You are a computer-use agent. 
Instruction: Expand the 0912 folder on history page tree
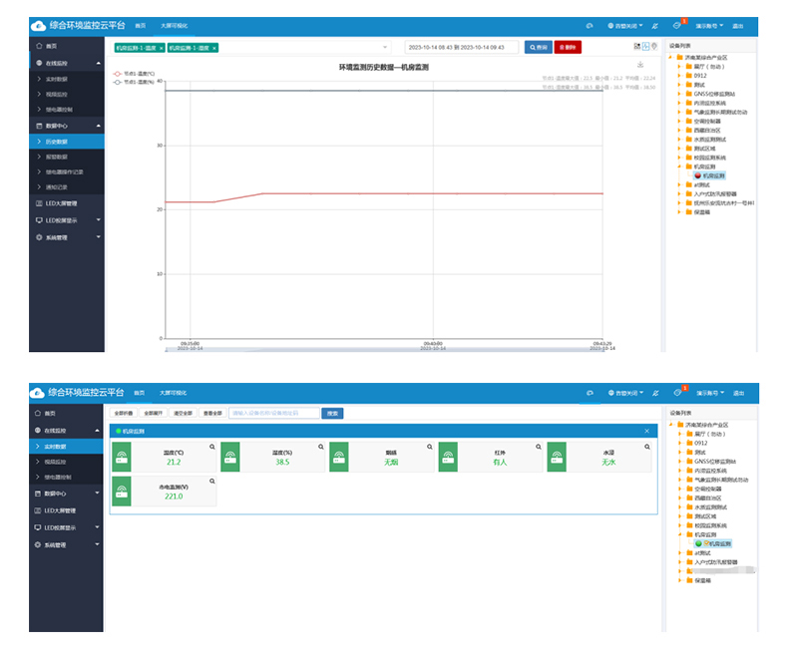coord(679,79)
